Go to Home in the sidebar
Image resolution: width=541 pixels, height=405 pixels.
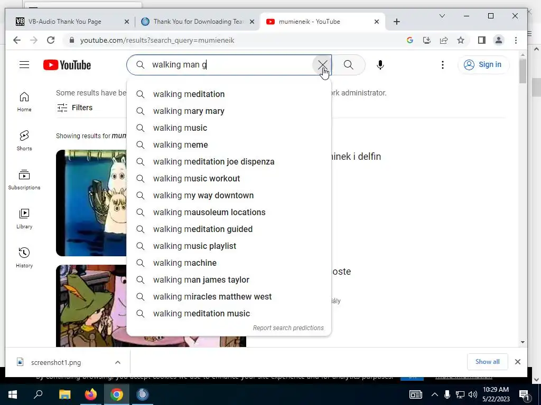pos(24,102)
